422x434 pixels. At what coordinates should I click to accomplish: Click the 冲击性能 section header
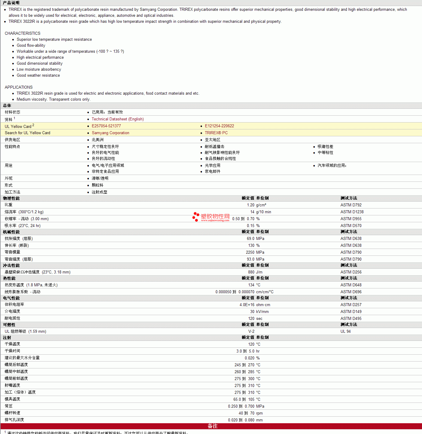pos(11,266)
